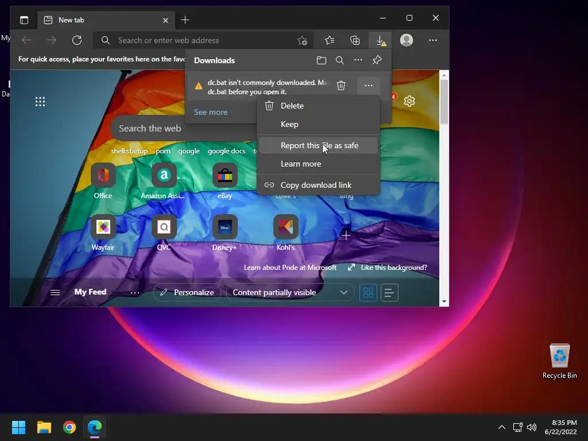Add this page to favorites

302,40
